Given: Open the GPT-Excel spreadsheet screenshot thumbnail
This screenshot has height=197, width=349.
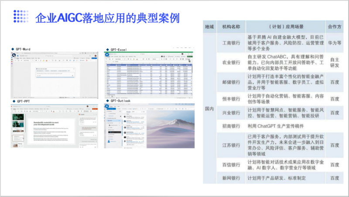Looking at the screenshot, I should (148, 75).
